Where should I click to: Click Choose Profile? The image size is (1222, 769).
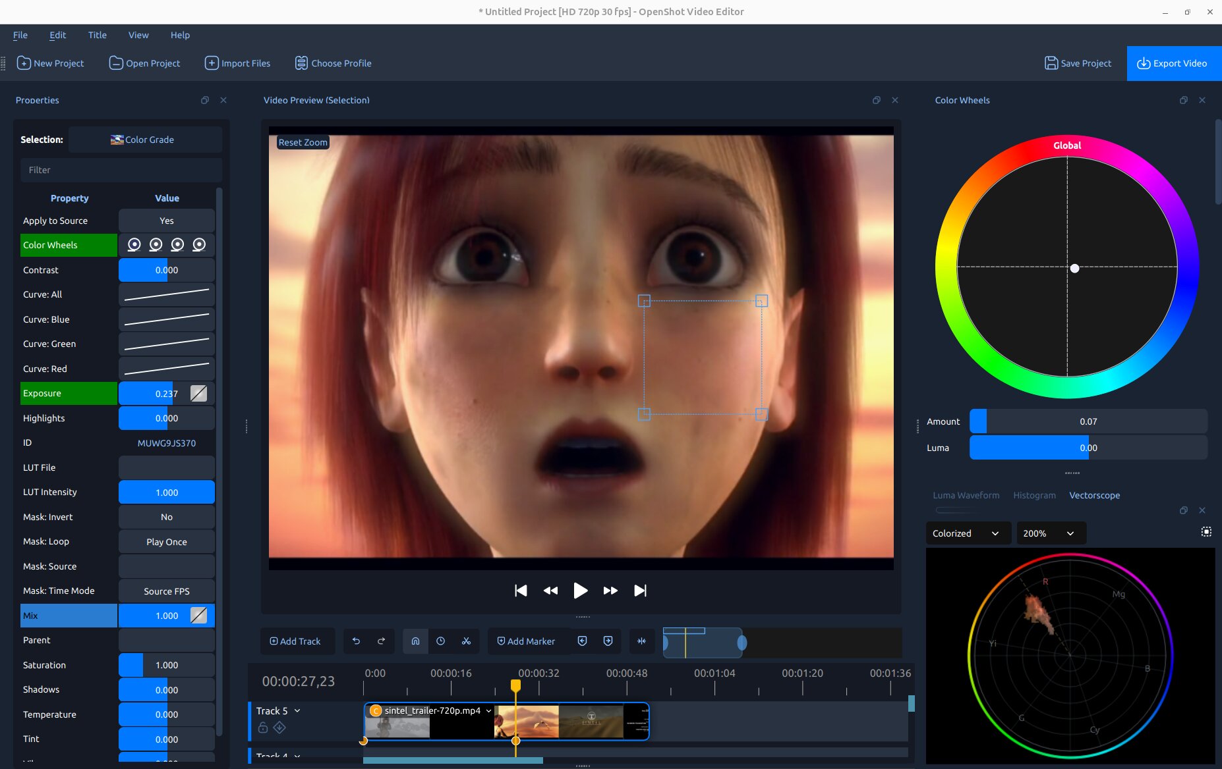[334, 63]
